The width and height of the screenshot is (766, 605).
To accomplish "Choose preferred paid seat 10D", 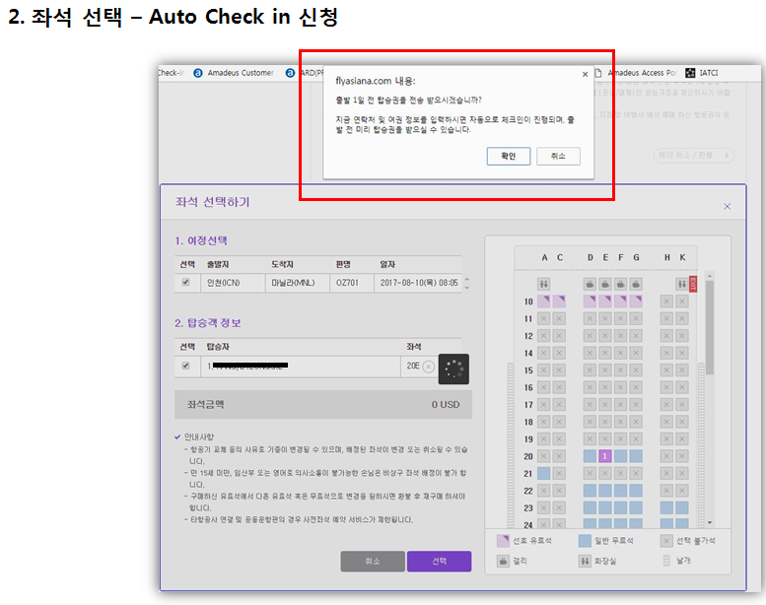I will coord(591,302).
